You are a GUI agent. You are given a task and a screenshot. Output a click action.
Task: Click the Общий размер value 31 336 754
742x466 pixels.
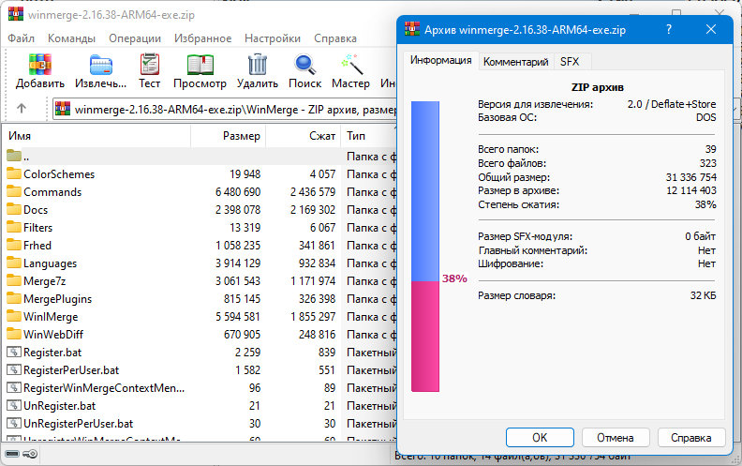(x=690, y=177)
